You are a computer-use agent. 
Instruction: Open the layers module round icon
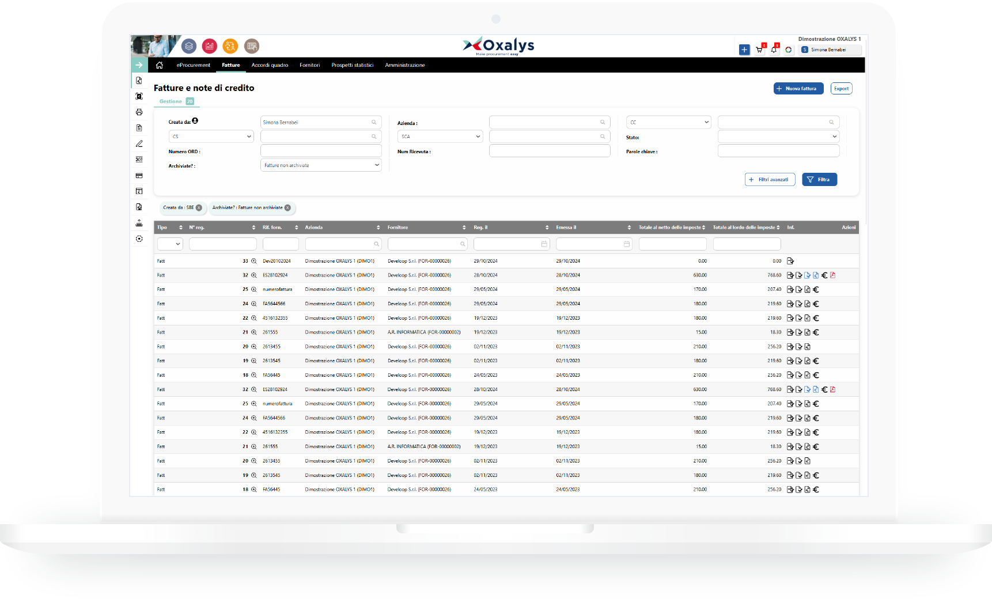pos(189,46)
